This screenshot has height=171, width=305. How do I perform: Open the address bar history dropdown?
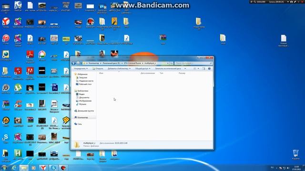click(168, 63)
